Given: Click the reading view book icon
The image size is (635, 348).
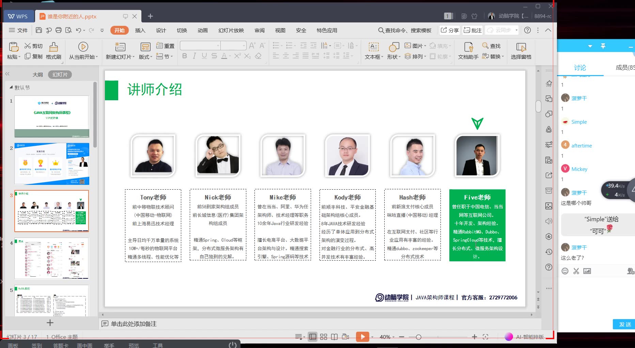Looking at the screenshot, I should 335,337.
